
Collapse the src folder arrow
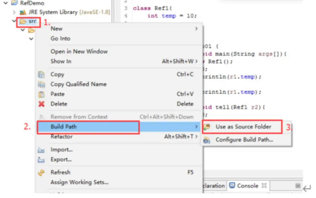[14, 21]
